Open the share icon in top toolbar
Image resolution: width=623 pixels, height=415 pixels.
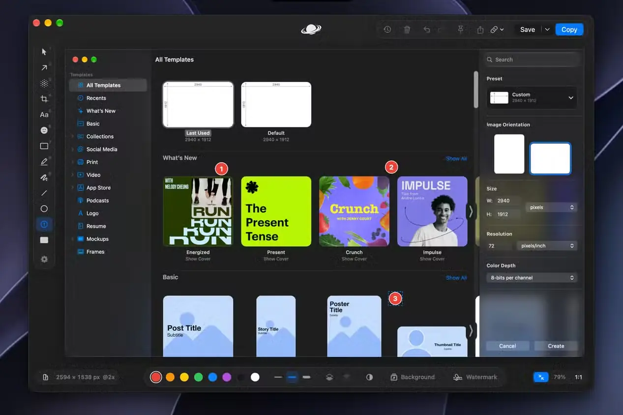tap(480, 30)
